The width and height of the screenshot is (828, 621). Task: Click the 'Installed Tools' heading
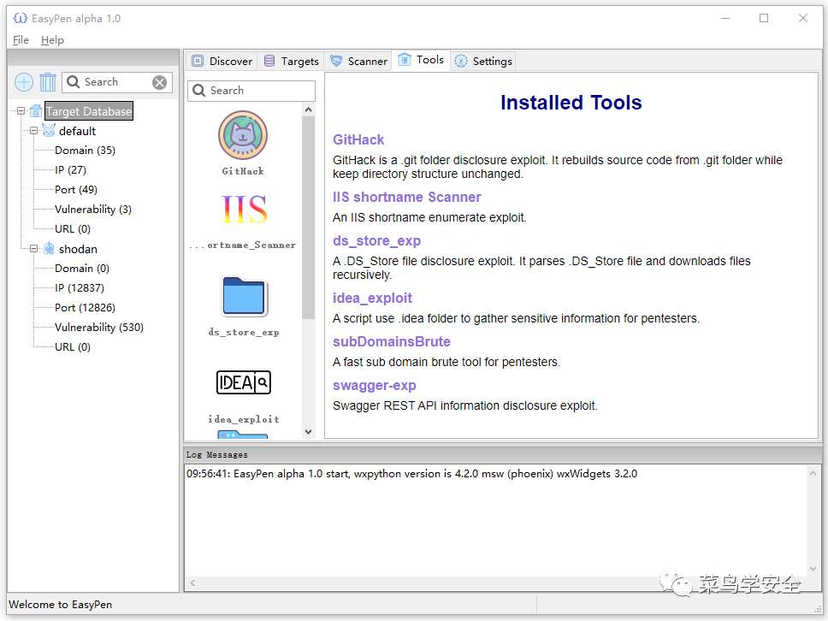coord(571,103)
